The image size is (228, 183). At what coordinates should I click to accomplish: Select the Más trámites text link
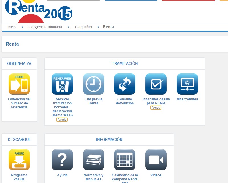point(187,99)
